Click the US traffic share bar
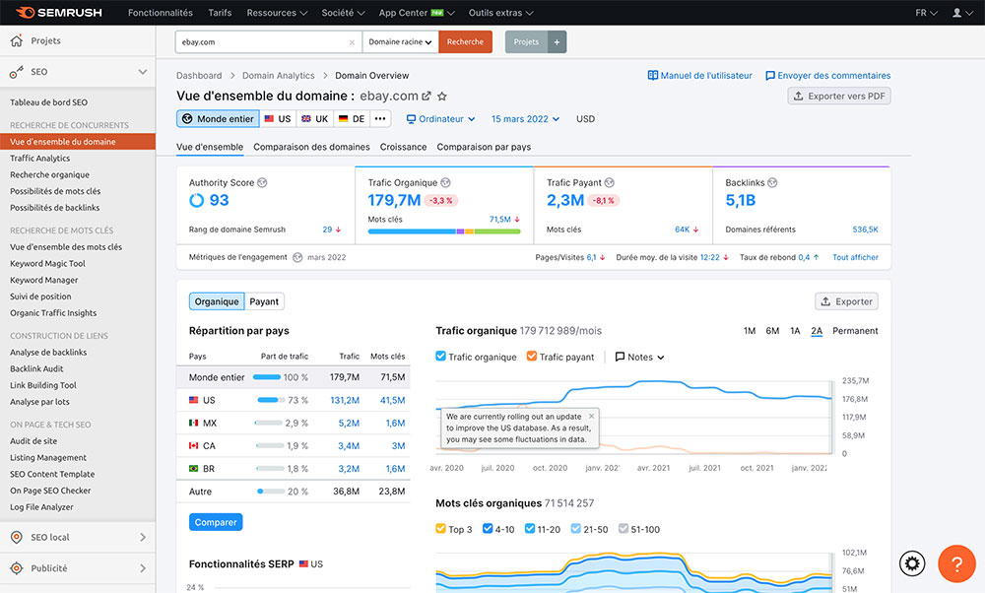 point(270,400)
